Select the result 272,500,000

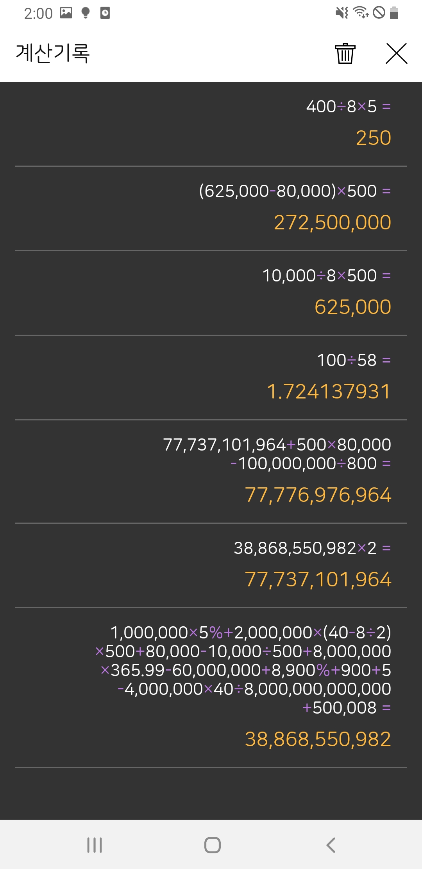[x=332, y=222]
